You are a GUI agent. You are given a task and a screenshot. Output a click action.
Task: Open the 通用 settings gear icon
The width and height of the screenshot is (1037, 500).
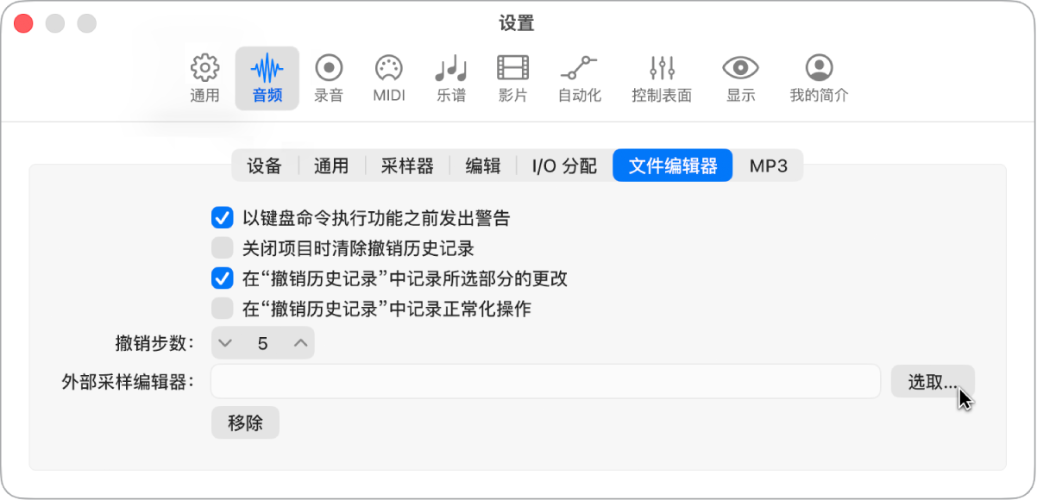tap(204, 76)
